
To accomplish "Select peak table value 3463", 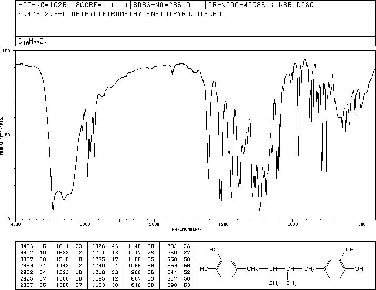I will click(x=26, y=246).
